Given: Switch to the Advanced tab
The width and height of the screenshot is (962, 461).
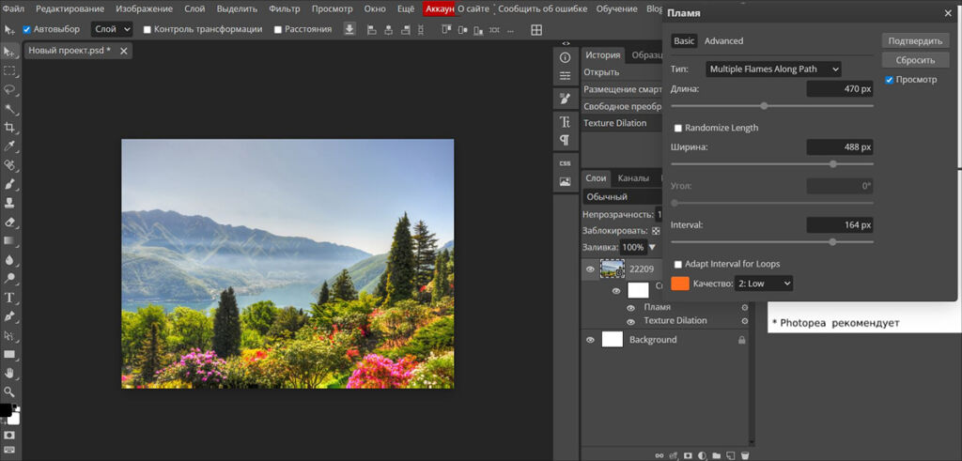Looking at the screenshot, I should (x=723, y=41).
